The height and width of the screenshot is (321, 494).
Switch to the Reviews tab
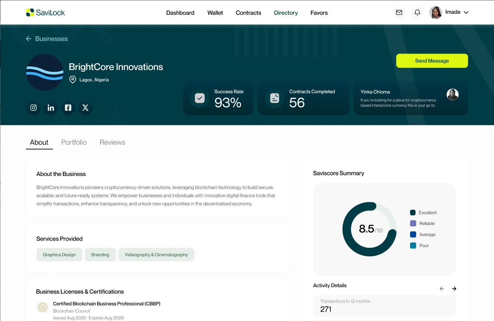click(x=112, y=142)
